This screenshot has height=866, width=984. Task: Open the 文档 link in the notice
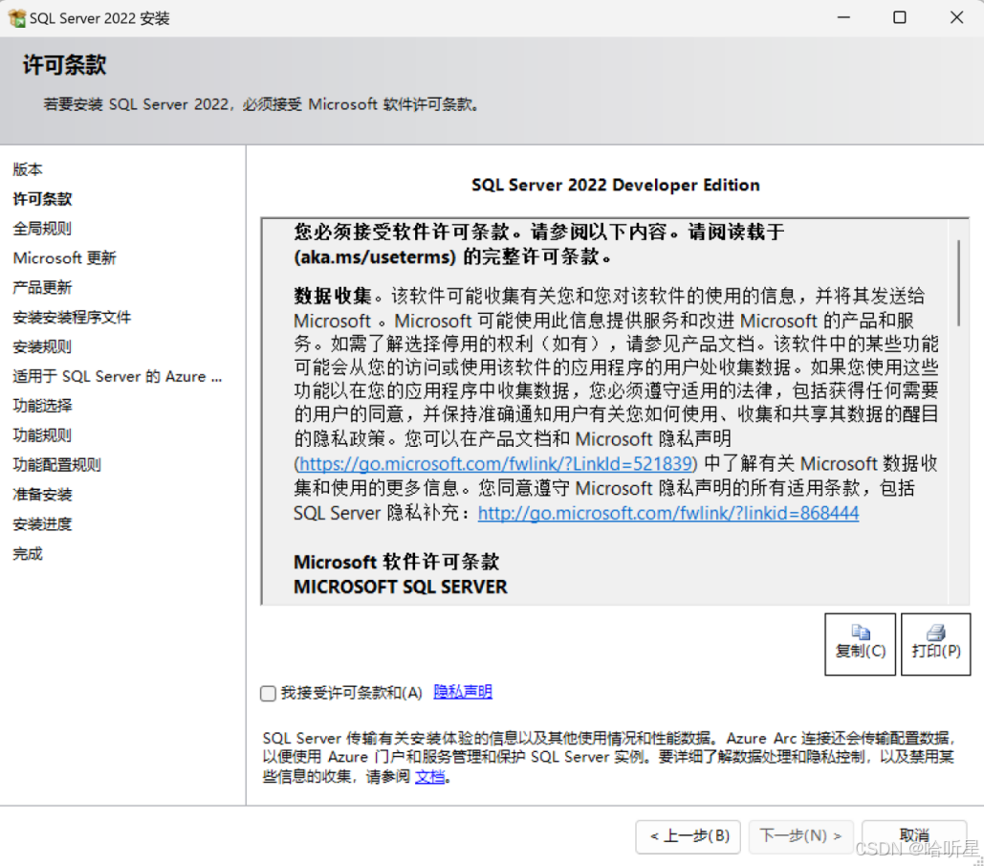pos(430,777)
